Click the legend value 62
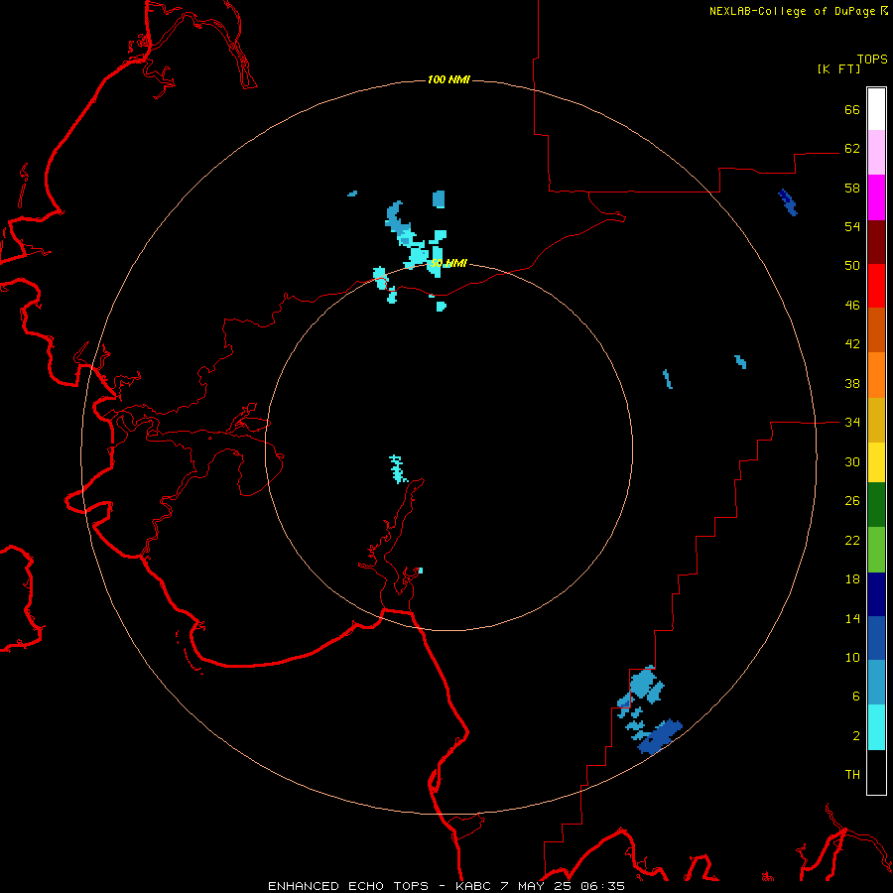This screenshot has width=893, height=893. tap(852, 148)
